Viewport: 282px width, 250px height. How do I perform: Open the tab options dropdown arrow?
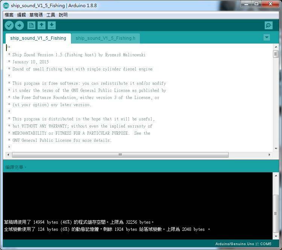point(267,38)
